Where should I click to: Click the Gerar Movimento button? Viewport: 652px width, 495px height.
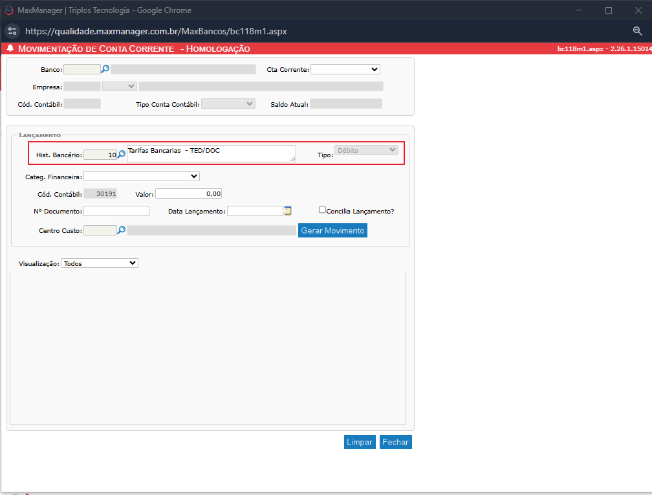click(x=332, y=230)
